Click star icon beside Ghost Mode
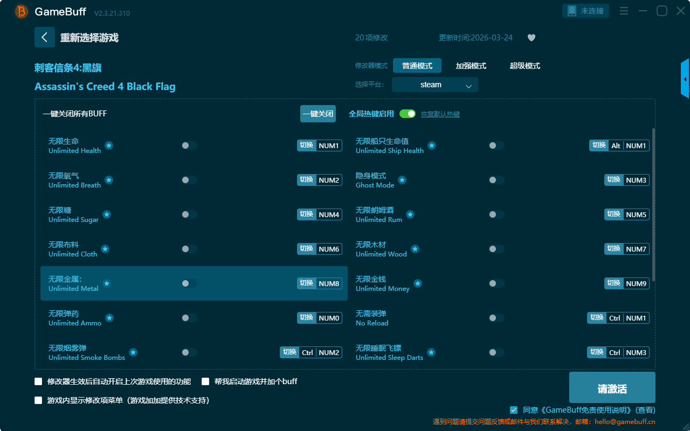Image resolution: width=690 pixels, height=431 pixels. coord(402,180)
